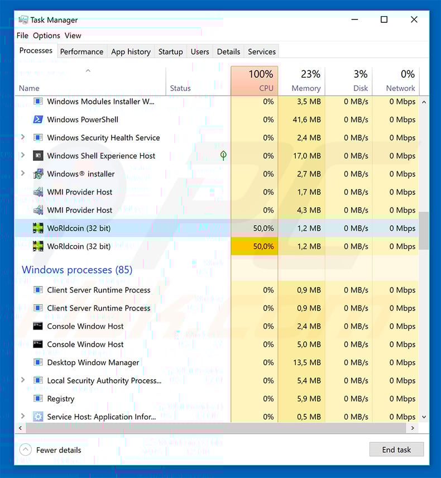The height and width of the screenshot is (478, 441).
Task: Expand Windows Security Health Service row
Action: coord(23,137)
